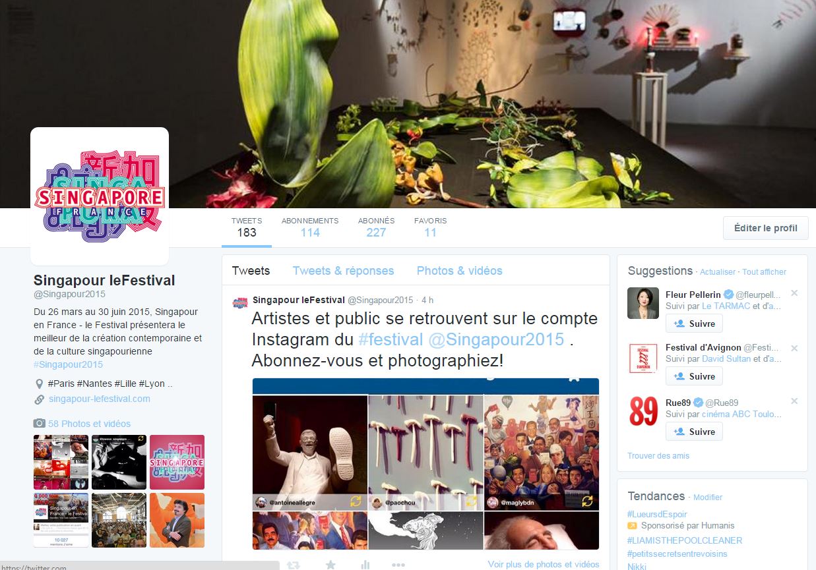Image resolution: width=816 pixels, height=570 pixels.
Task: Follow Fleur Pellerin via Suivre button
Action: tap(694, 324)
